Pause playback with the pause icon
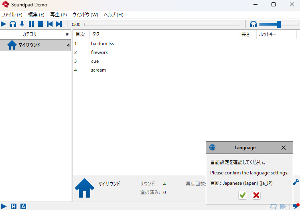The width and height of the screenshot is (300, 210). 31,24
